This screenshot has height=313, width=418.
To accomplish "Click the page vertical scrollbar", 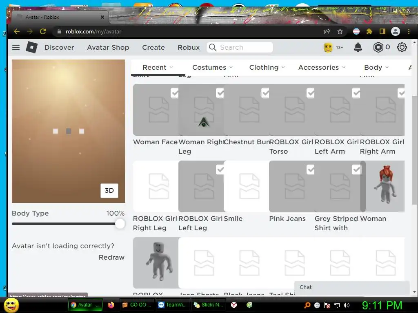I will point(414,150).
